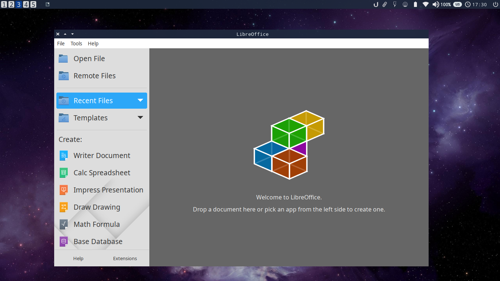Switch to workspace 3
500x281 pixels.
[x=19, y=4]
